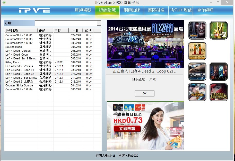Screen dimensions: 235x161
Task: Click the IPVE logo in header
Action: click(x=34, y=10)
